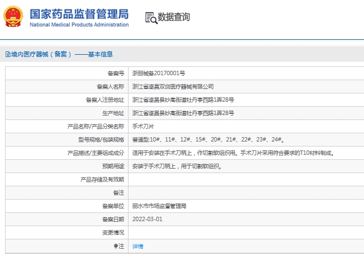Click the 预期用途 label
Image resolution: width=364 pixels, height=256 pixels.
pos(113,166)
